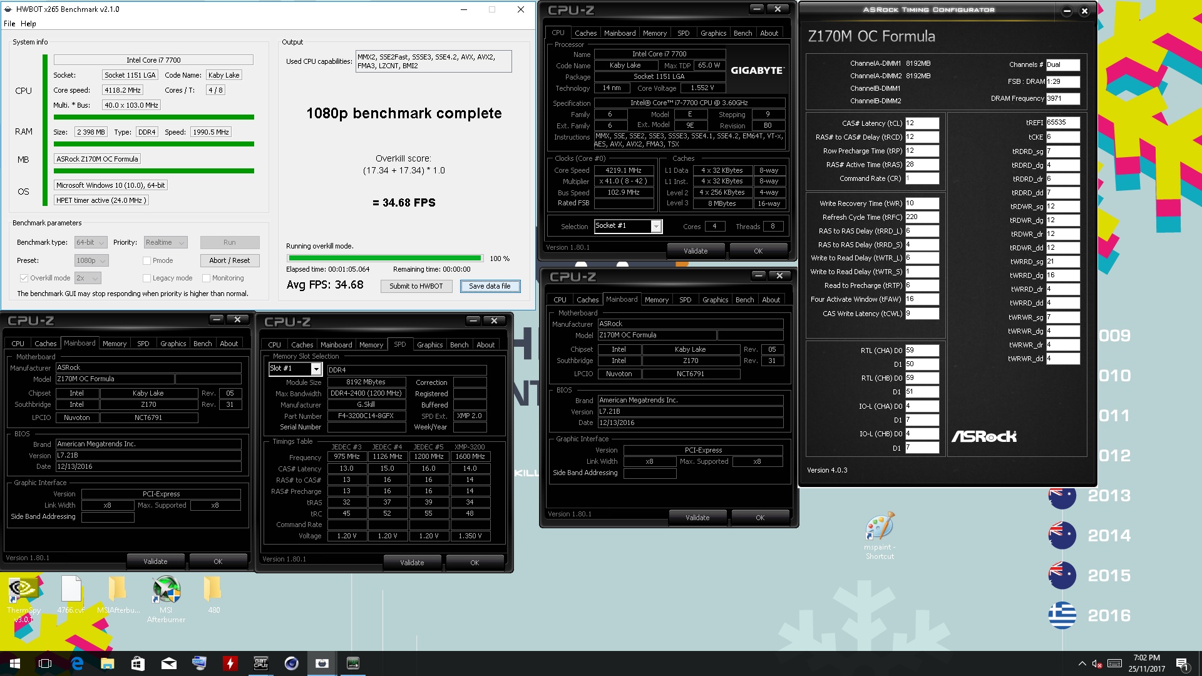Click the green RAM rating bar
Screen dimensions: 1202x676
click(154, 144)
